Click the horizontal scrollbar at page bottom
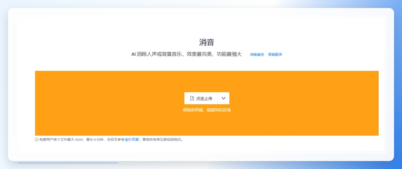The image size is (402, 169). tap(68, 163)
